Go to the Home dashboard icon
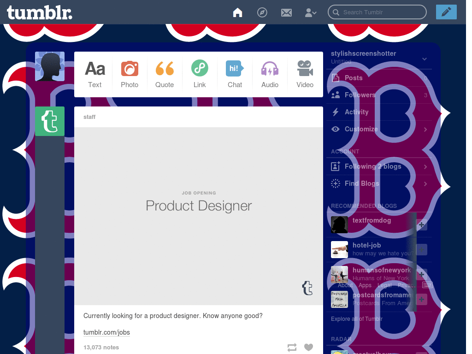 [x=237, y=12]
